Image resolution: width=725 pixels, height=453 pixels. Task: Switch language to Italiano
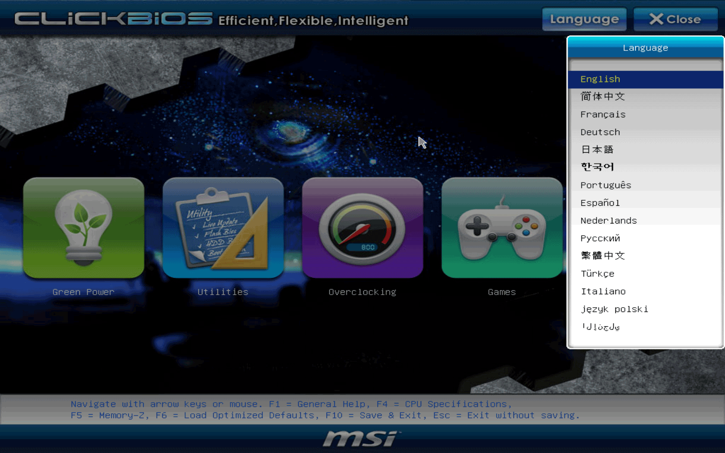coord(646,291)
